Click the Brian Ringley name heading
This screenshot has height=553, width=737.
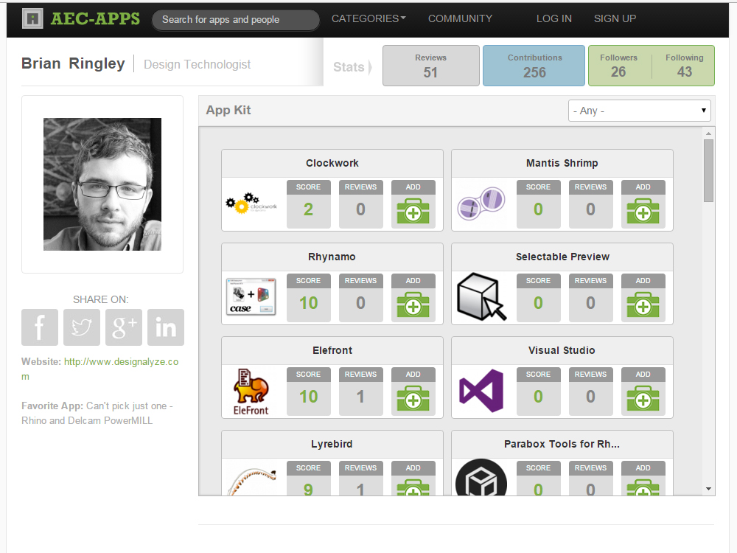click(73, 63)
